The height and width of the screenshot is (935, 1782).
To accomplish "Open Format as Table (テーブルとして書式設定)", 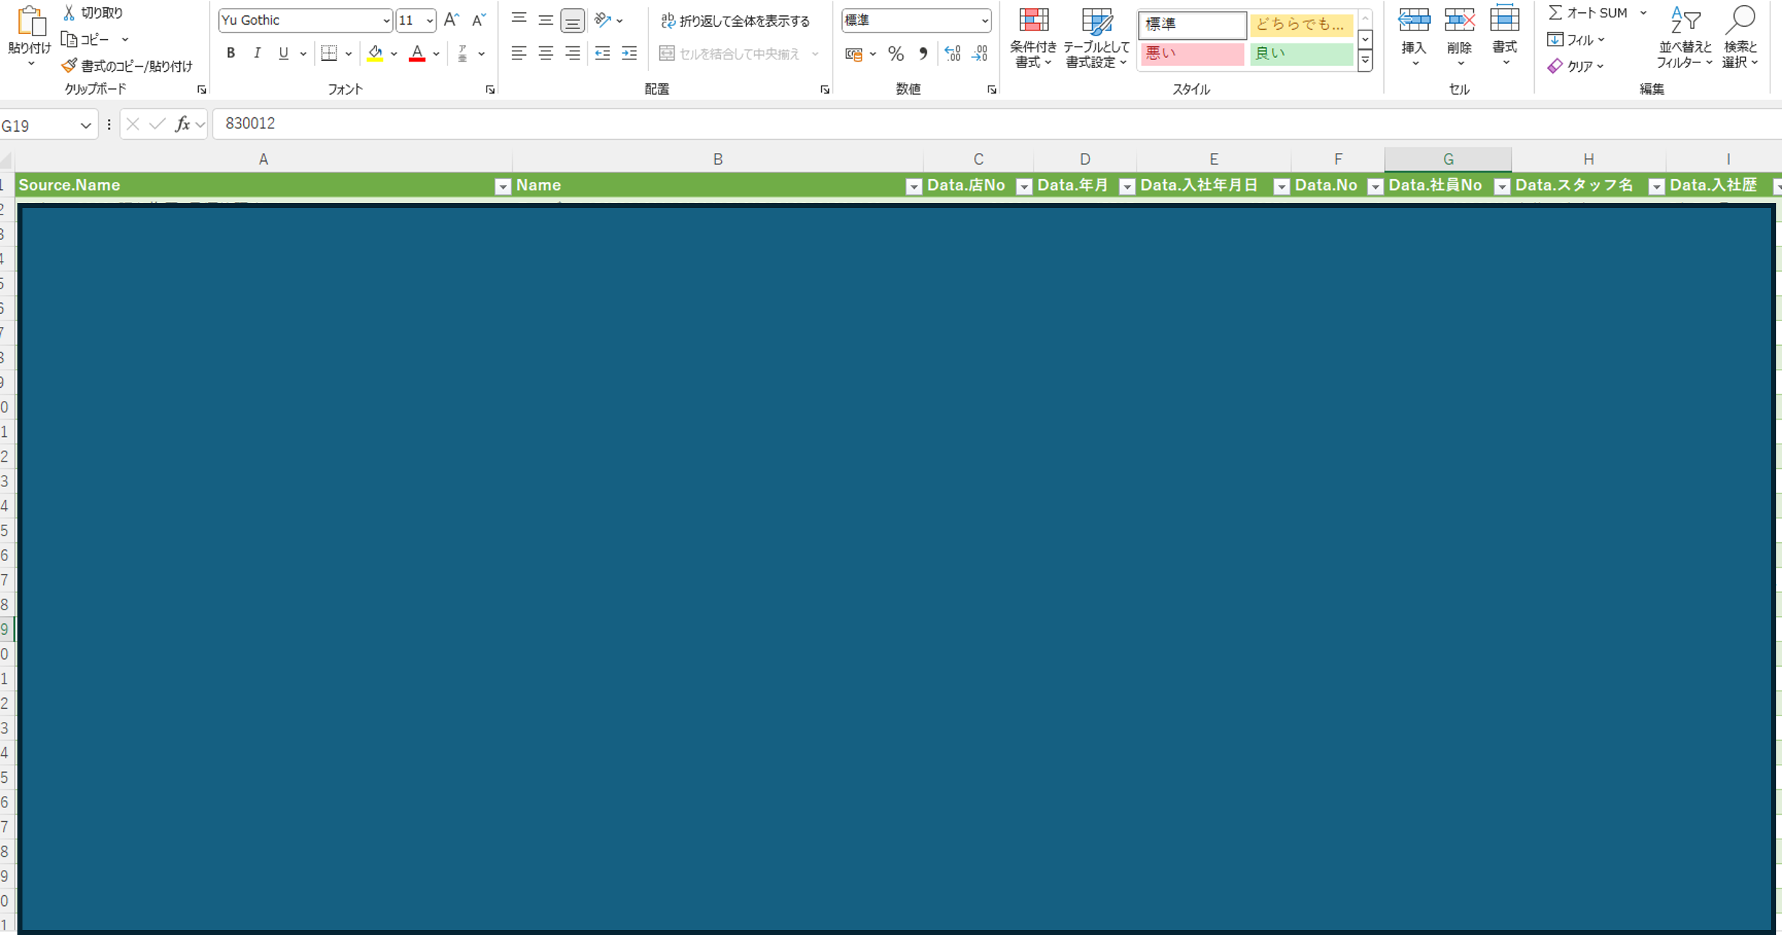I will click(1096, 38).
